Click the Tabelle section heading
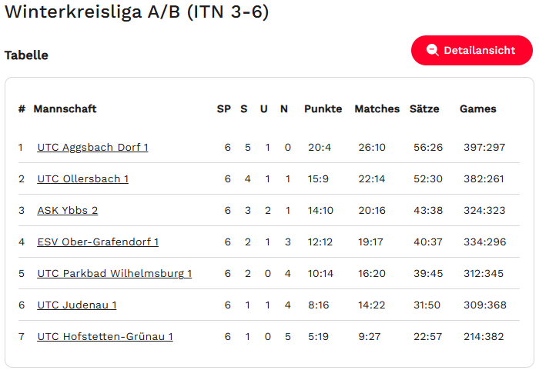The width and height of the screenshot is (539, 370). [26, 55]
